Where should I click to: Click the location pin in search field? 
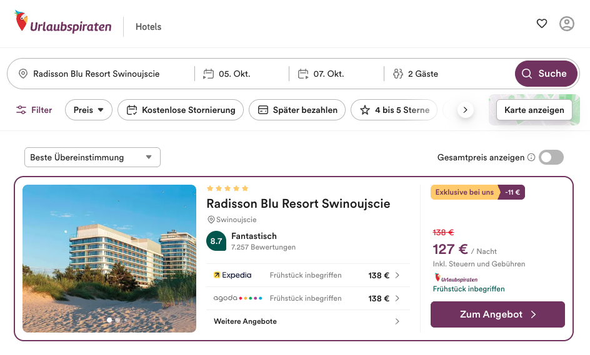23,74
